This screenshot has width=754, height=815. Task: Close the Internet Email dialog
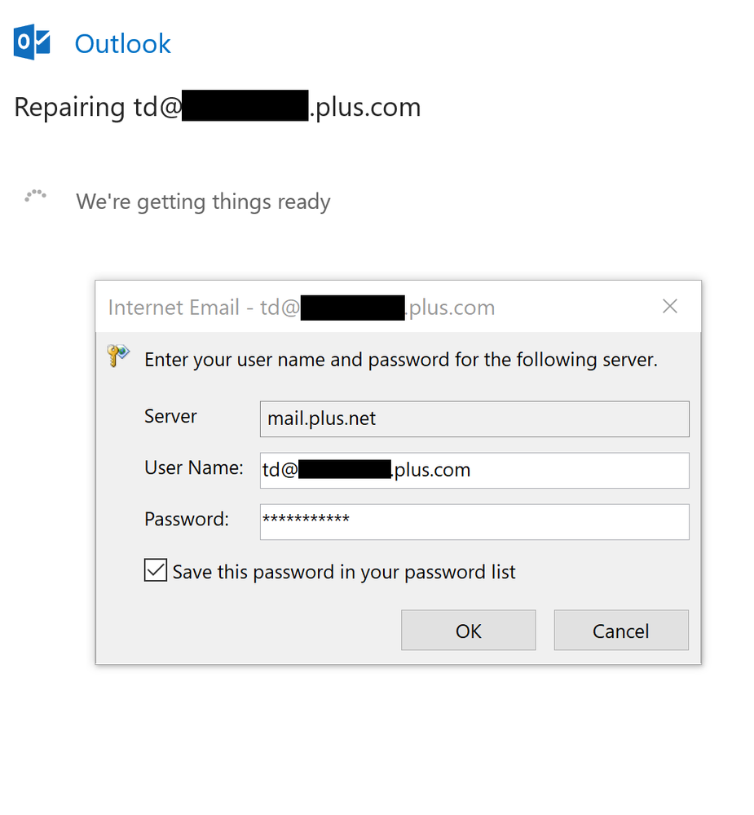670,307
